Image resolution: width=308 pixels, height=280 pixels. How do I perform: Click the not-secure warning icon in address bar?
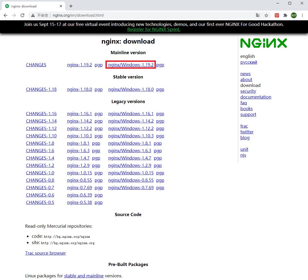click(x=33, y=15)
